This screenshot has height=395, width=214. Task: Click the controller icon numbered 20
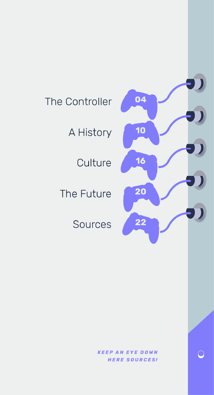point(142,197)
